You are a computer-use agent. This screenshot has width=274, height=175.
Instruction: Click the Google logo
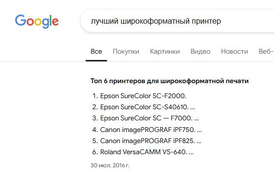point(37,21)
